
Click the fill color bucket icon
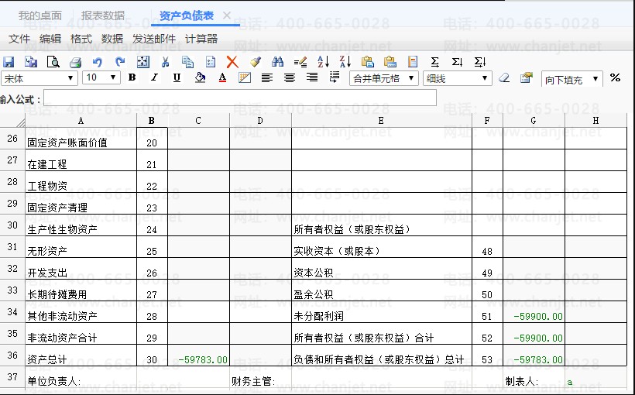(x=200, y=77)
